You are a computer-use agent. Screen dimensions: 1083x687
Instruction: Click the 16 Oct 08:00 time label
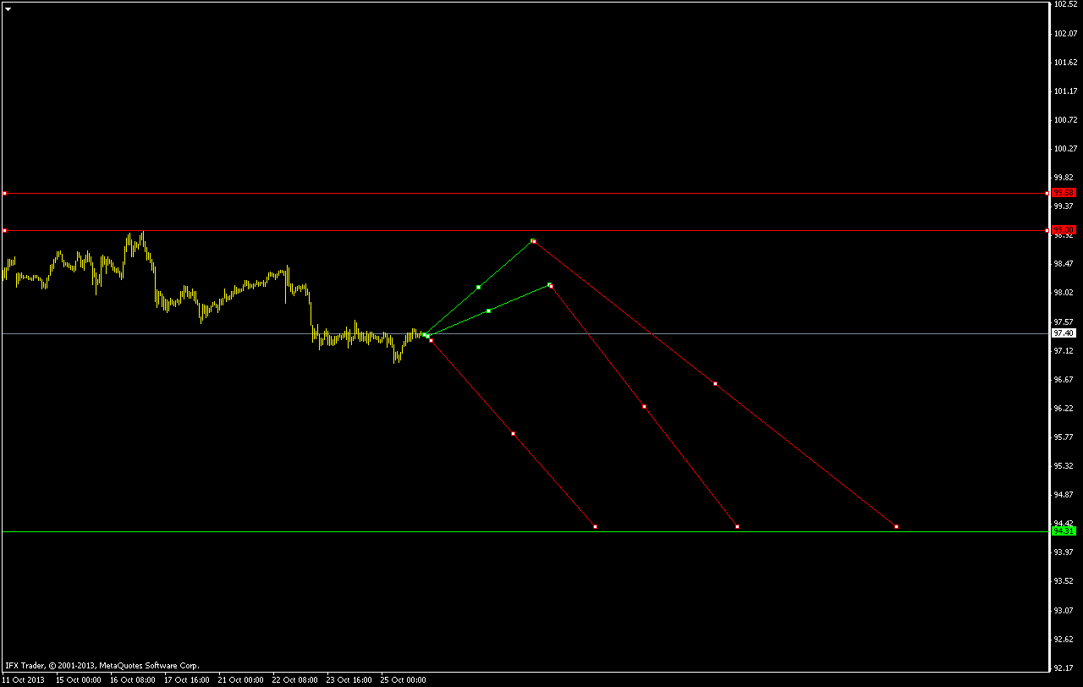click(x=133, y=679)
